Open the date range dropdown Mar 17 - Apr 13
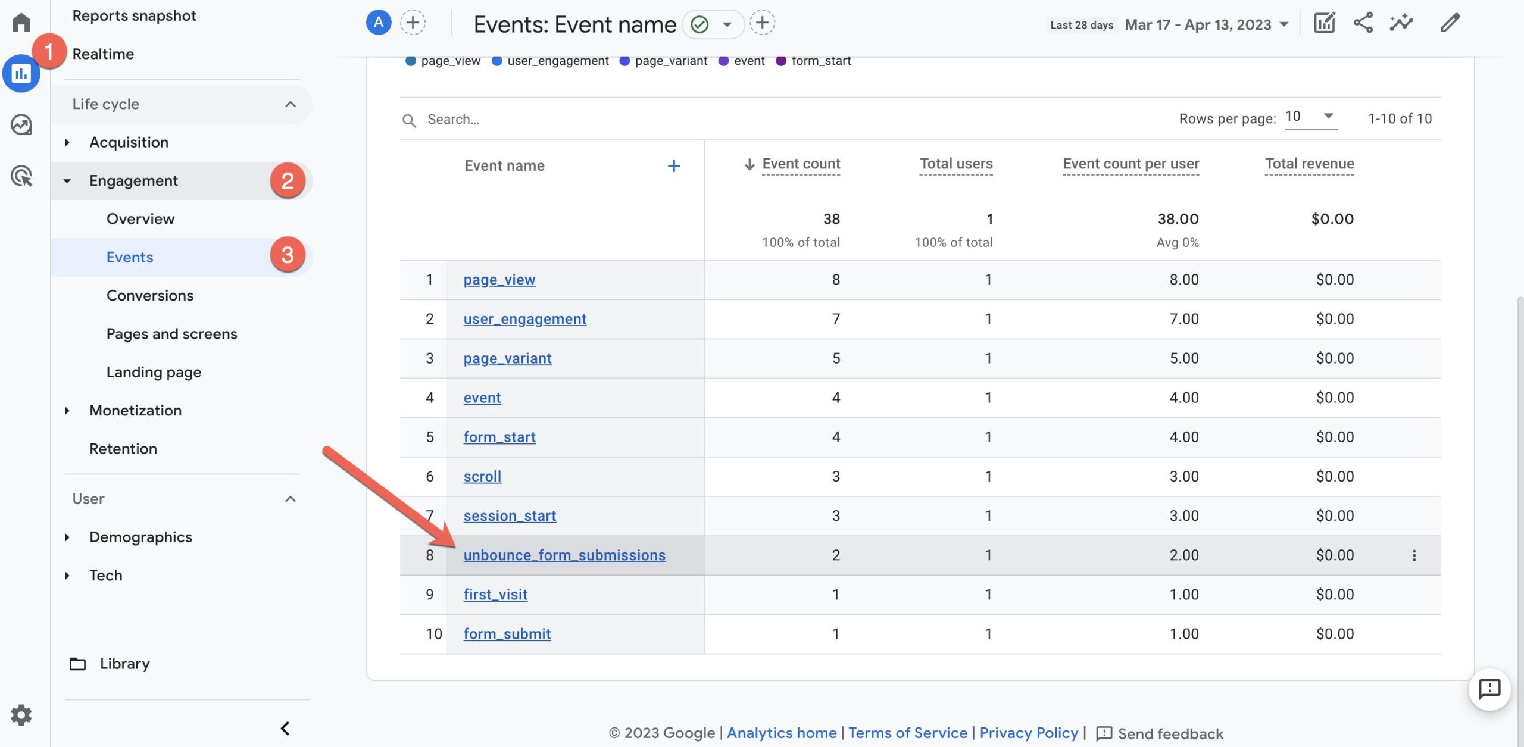 click(x=1207, y=24)
